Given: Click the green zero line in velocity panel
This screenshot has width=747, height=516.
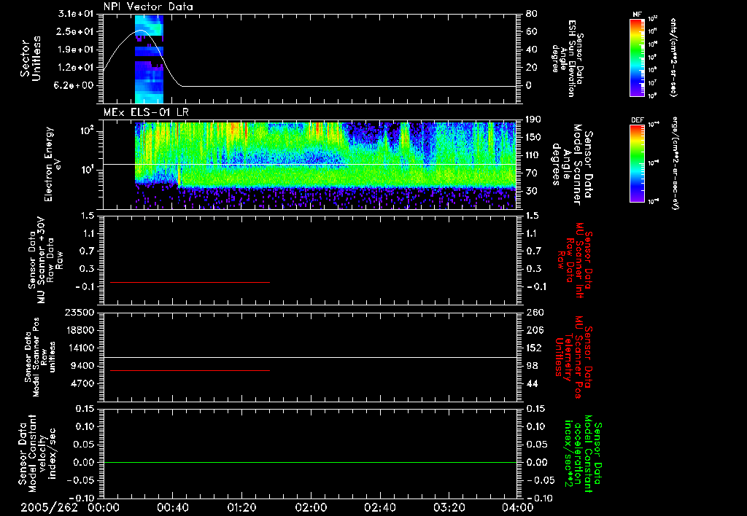Looking at the screenshot, I should coord(309,462).
